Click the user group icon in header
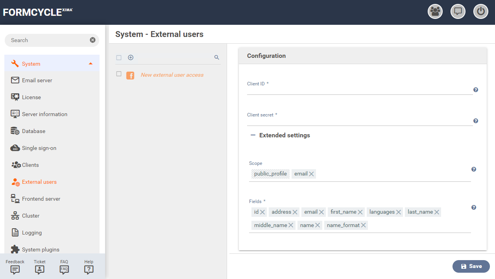The width and height of the screenshot is (495, 279). tap(435, 11)
